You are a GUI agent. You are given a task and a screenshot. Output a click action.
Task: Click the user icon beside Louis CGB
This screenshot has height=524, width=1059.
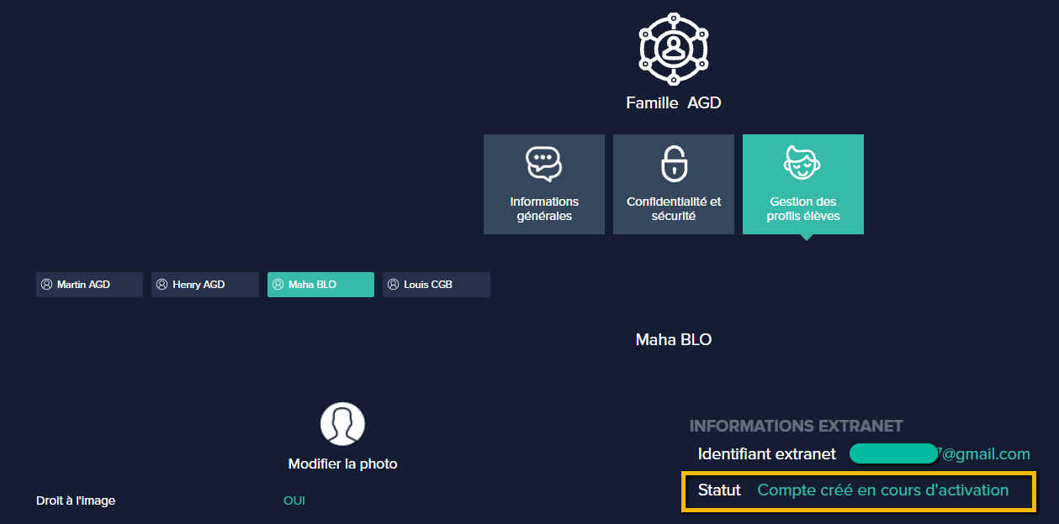pos(393,285)
